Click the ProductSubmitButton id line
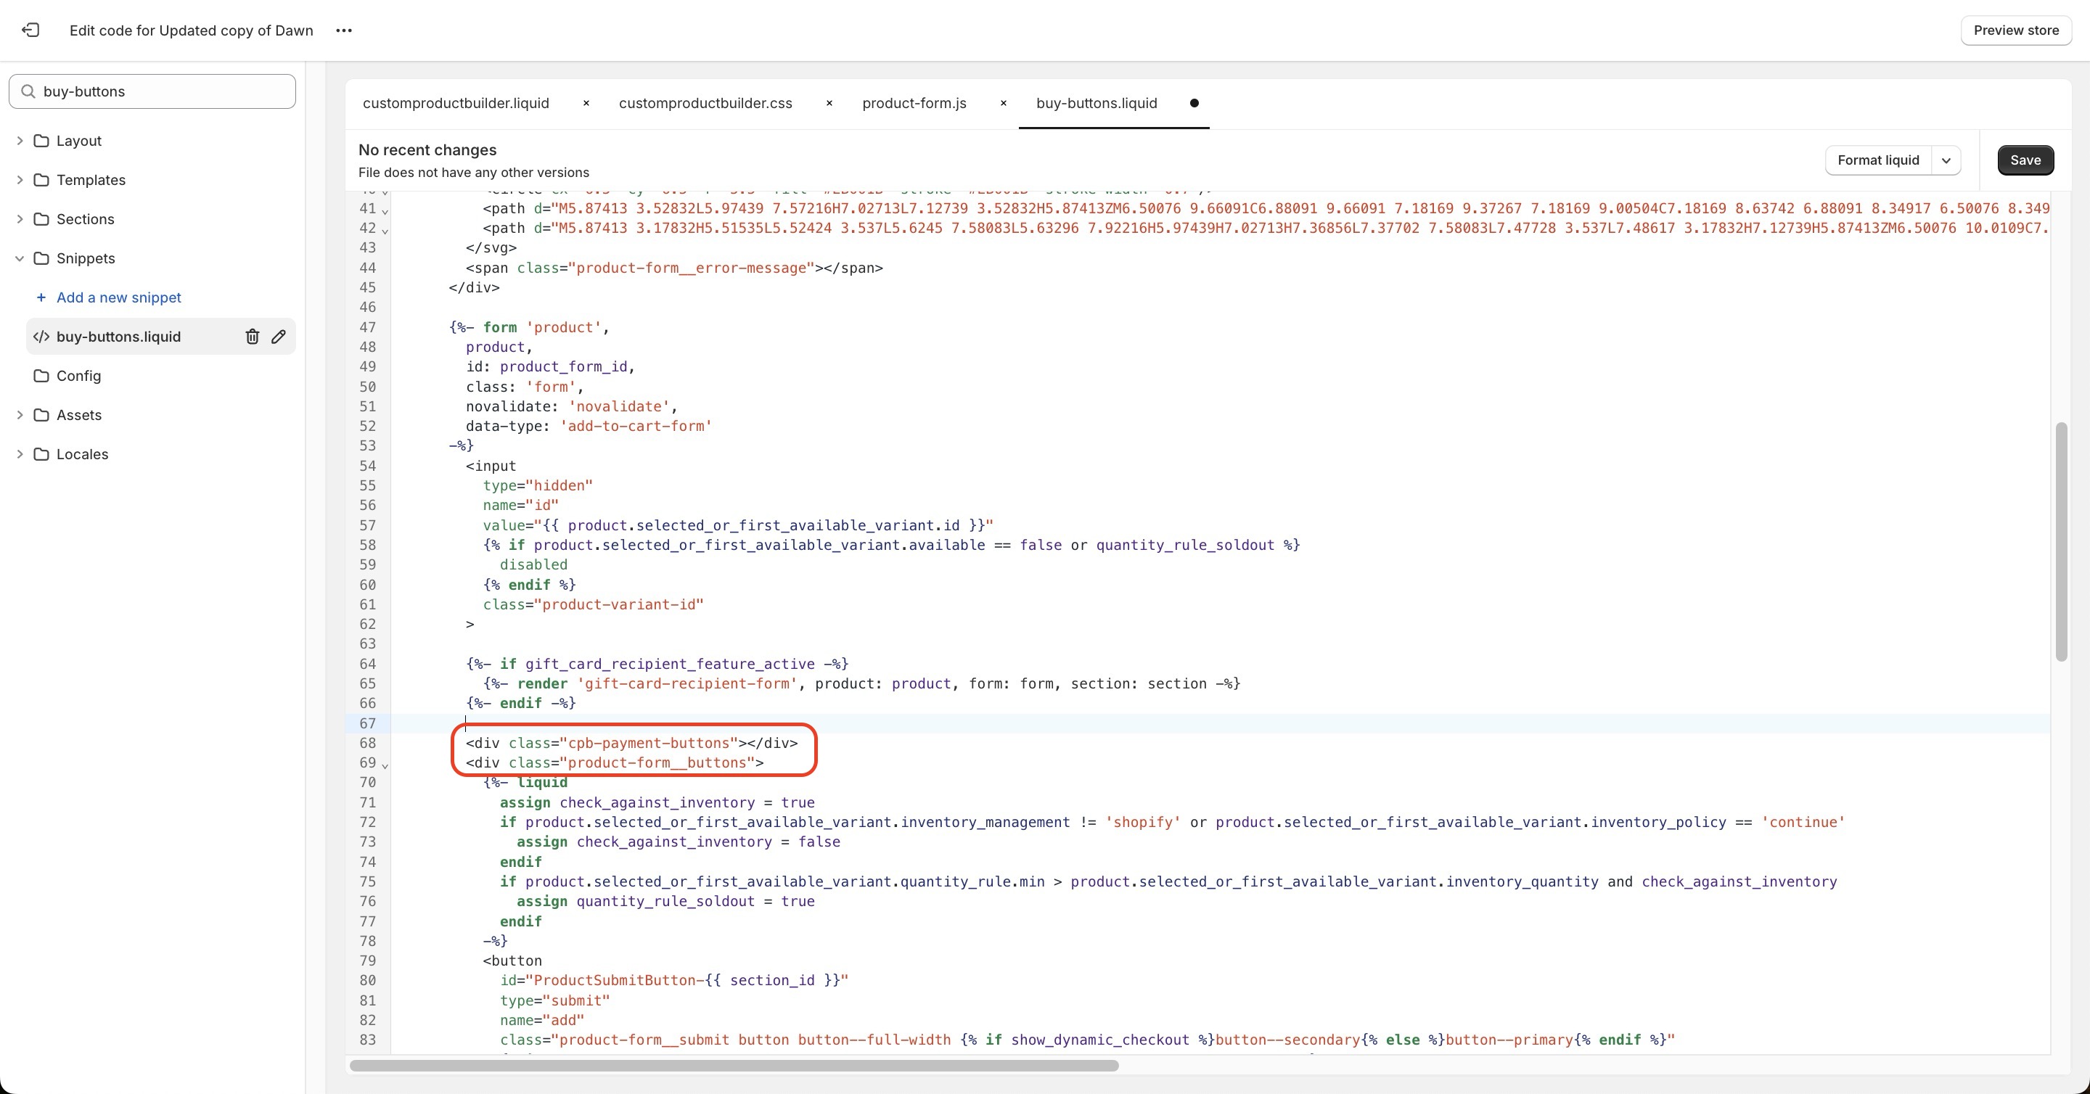The height and width of the screenshot is (1094, 2090). [674, 980]
